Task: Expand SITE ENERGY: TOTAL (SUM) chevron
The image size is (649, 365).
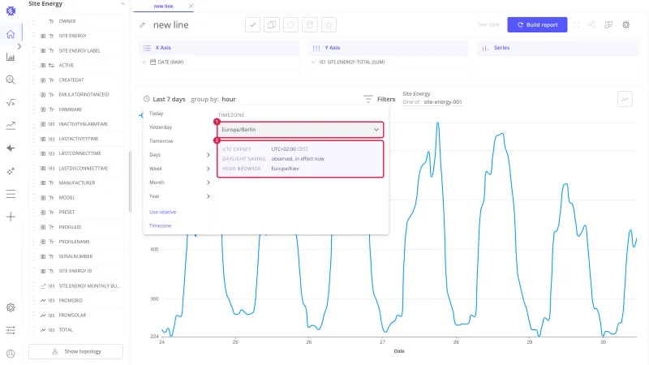Action: click(313, 62)
